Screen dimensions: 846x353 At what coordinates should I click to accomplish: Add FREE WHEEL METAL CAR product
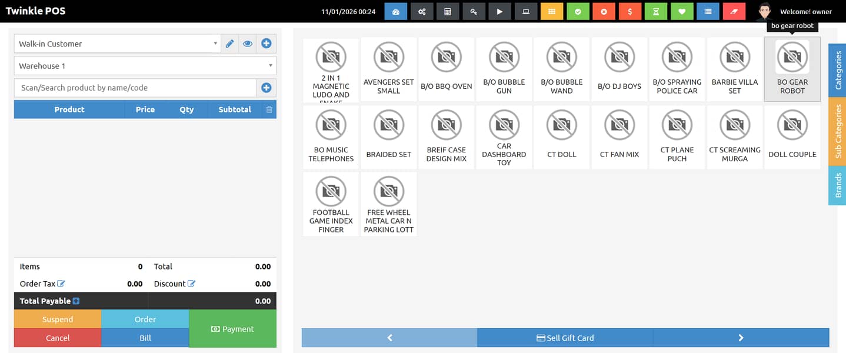(389, 205)
